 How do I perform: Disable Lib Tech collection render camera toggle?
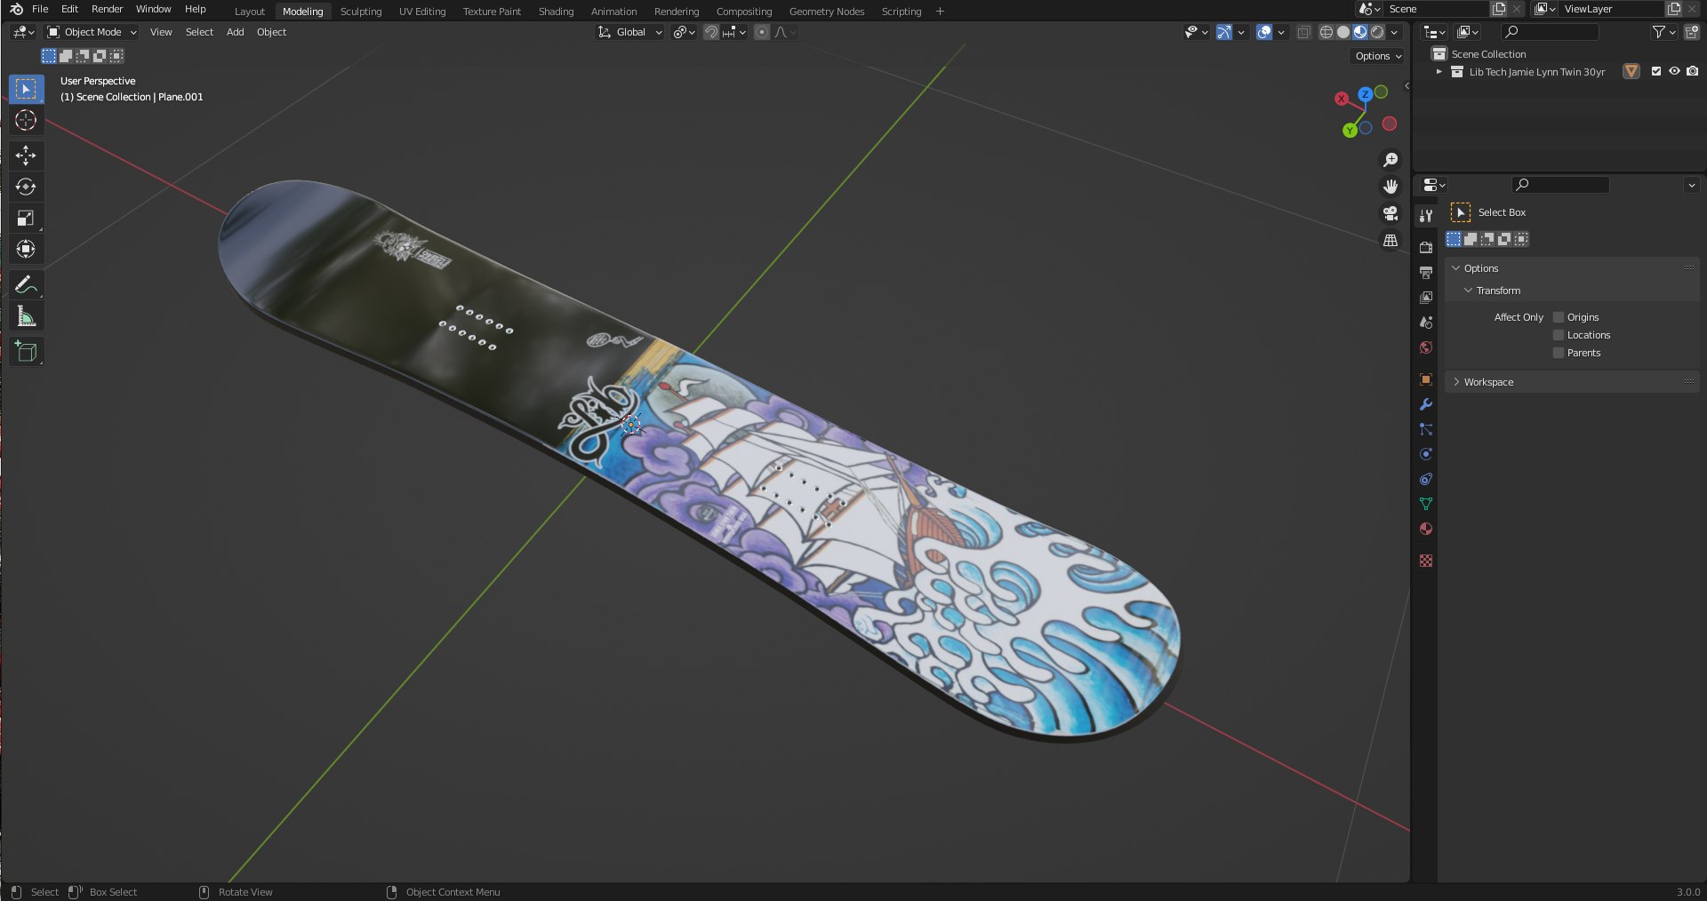[1692, 71]
